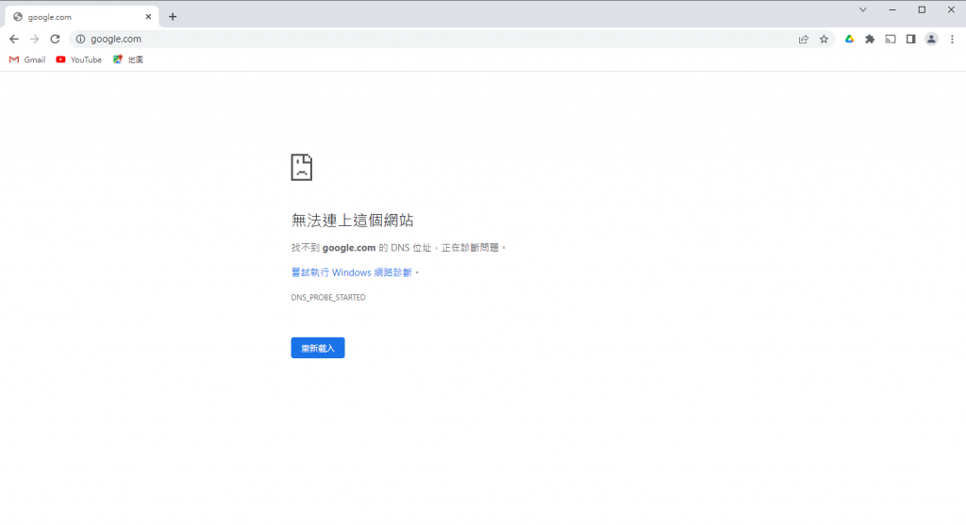Share this page icon
Viewport: 966px width, 525px height.
[804, 39]
